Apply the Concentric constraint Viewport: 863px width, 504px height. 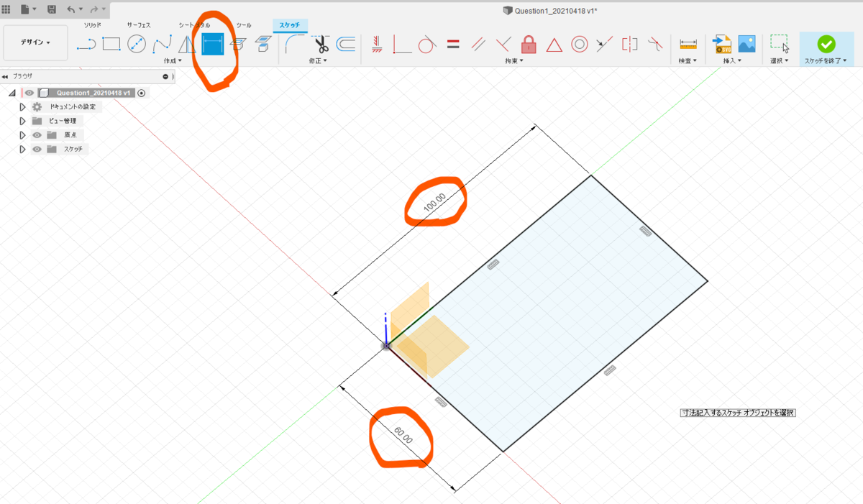coord(579,44)
